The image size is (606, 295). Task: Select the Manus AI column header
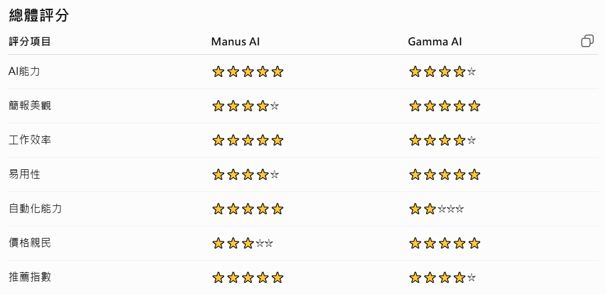[235, 42]
